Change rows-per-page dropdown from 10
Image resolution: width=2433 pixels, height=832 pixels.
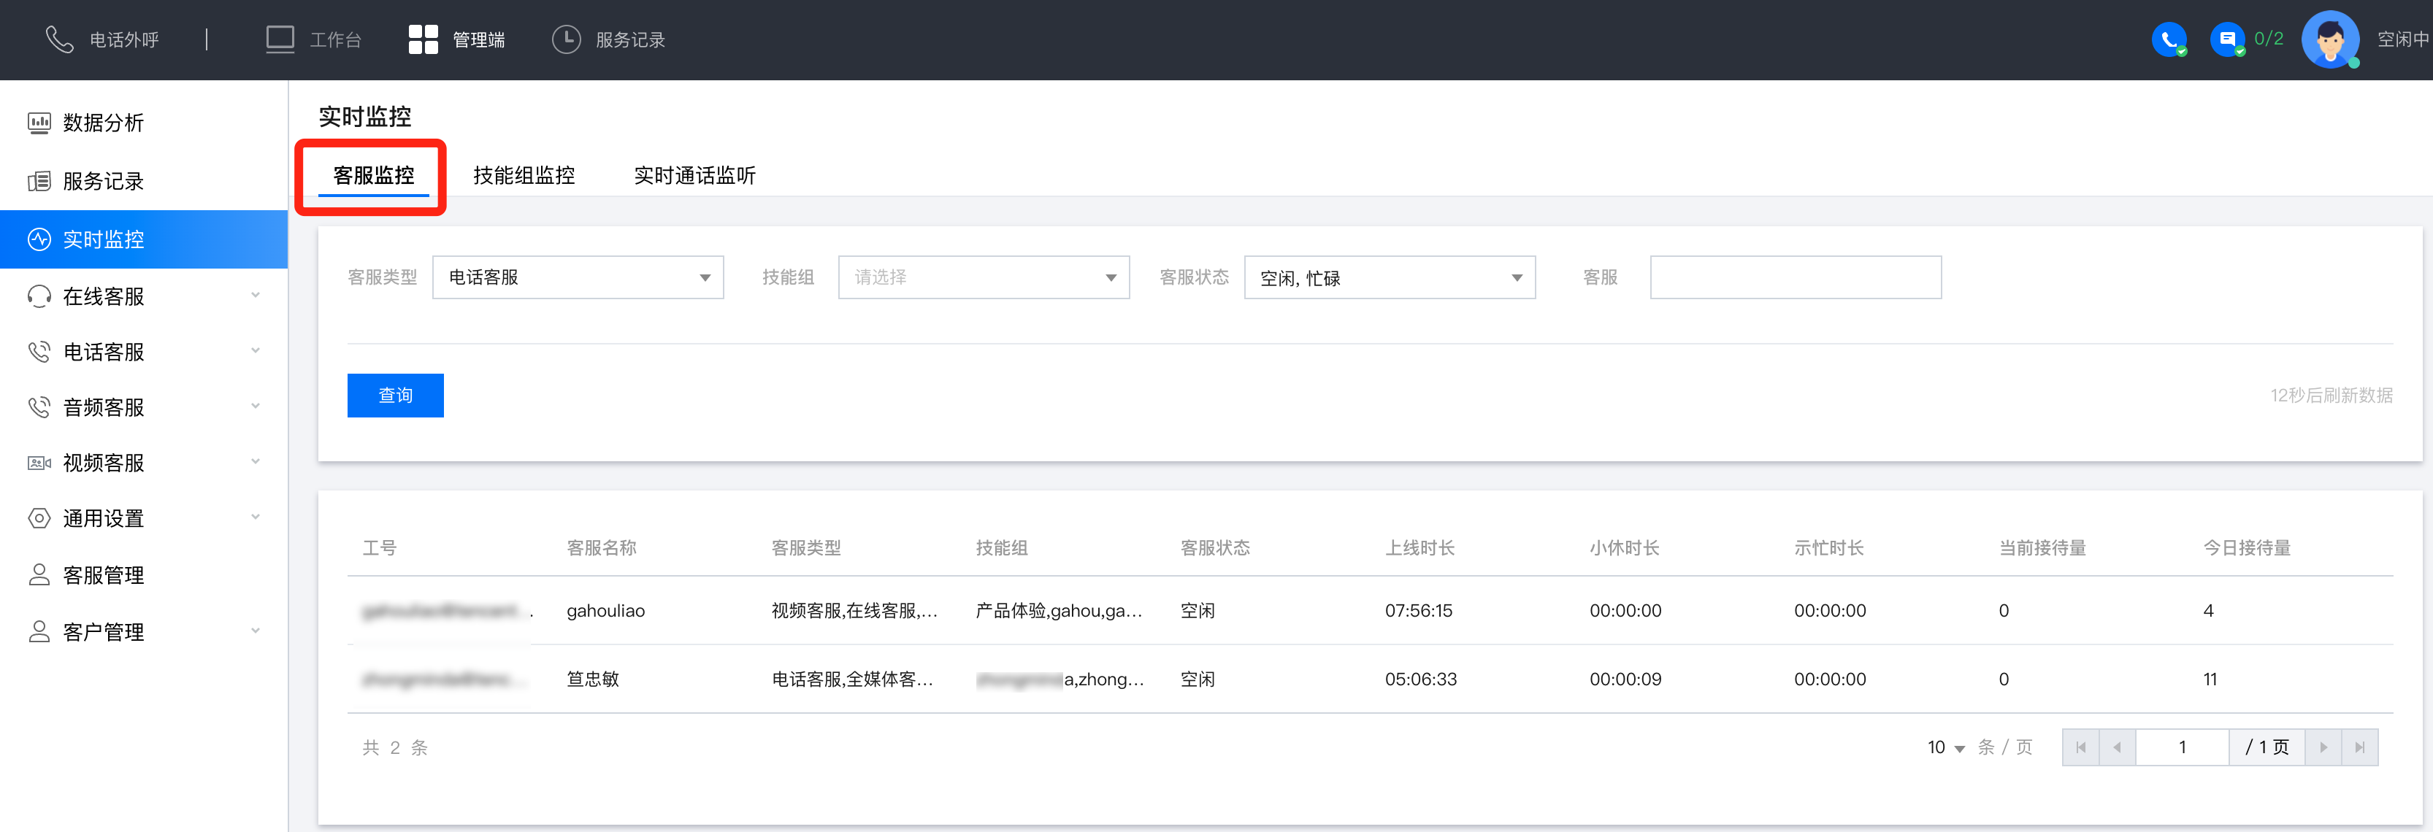1946,748
